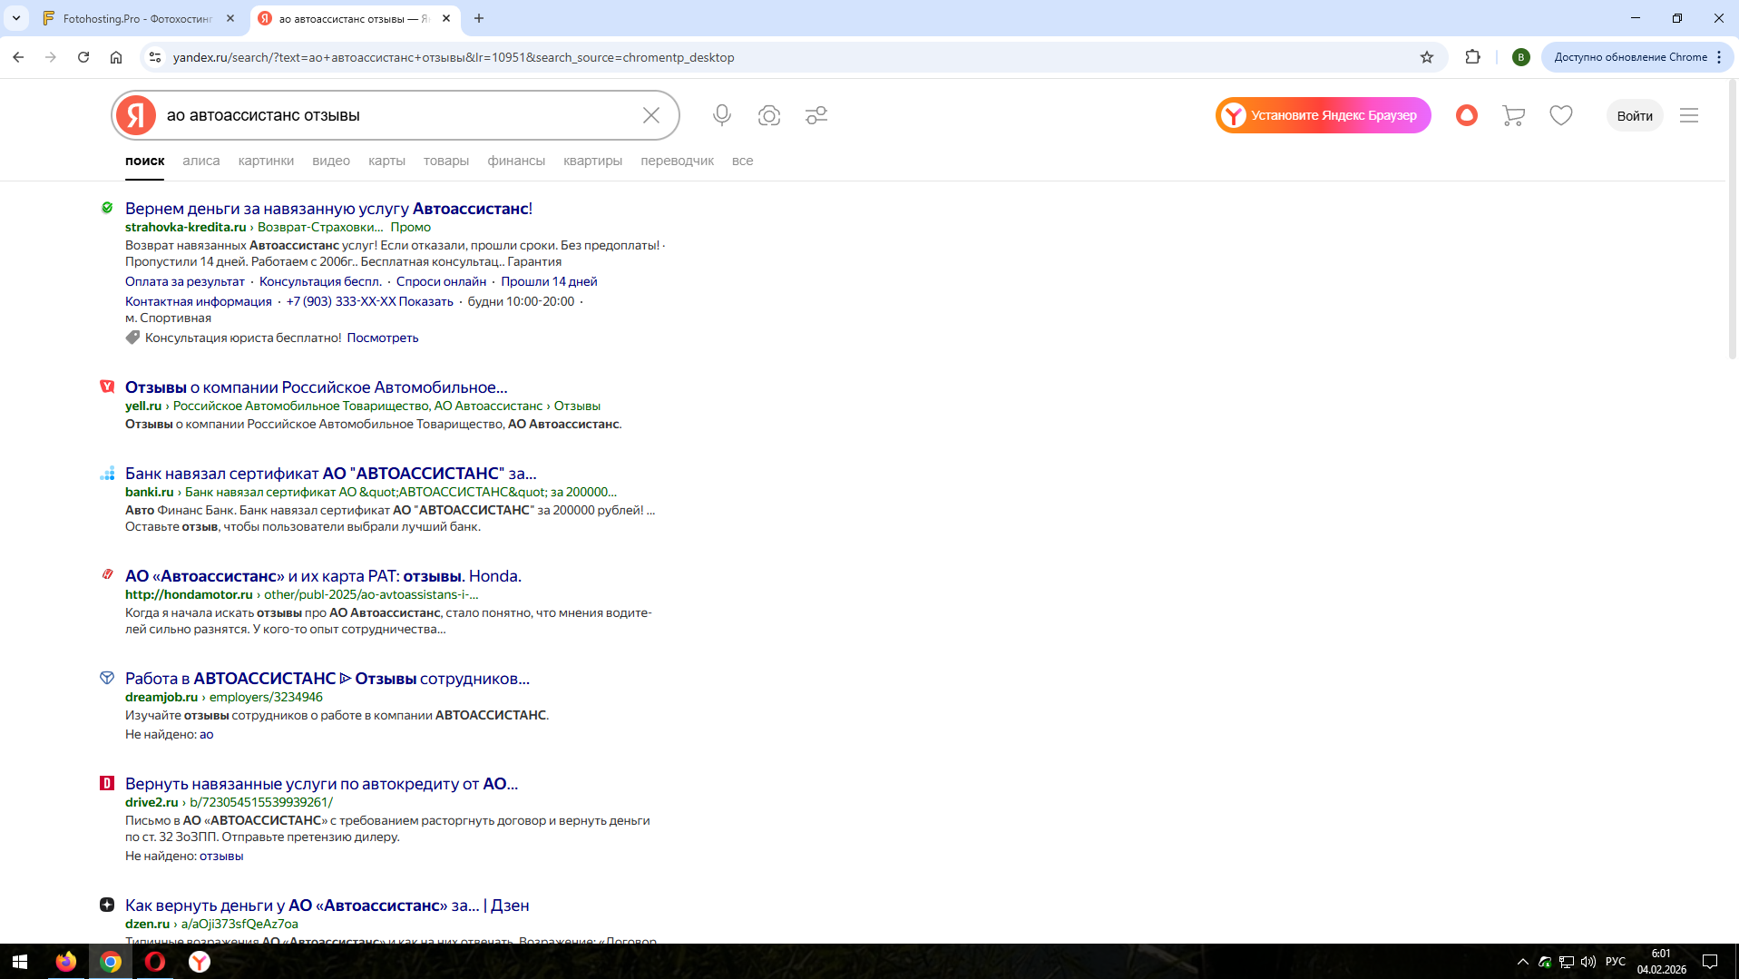The width and height of the screenshot is (1739, 979).
Task: Open search settings sliders icon
Action: tap(816, 115)
